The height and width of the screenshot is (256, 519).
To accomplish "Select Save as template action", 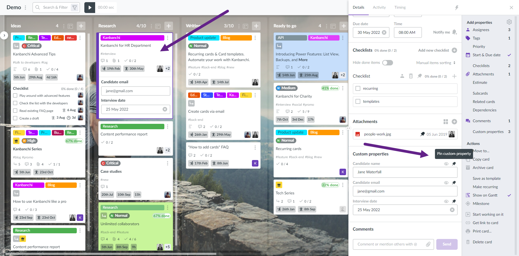I will [487, 178].
